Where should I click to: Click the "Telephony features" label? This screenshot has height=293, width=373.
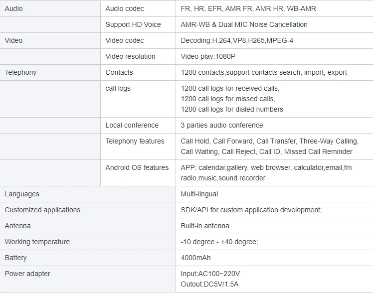(135, 141)
